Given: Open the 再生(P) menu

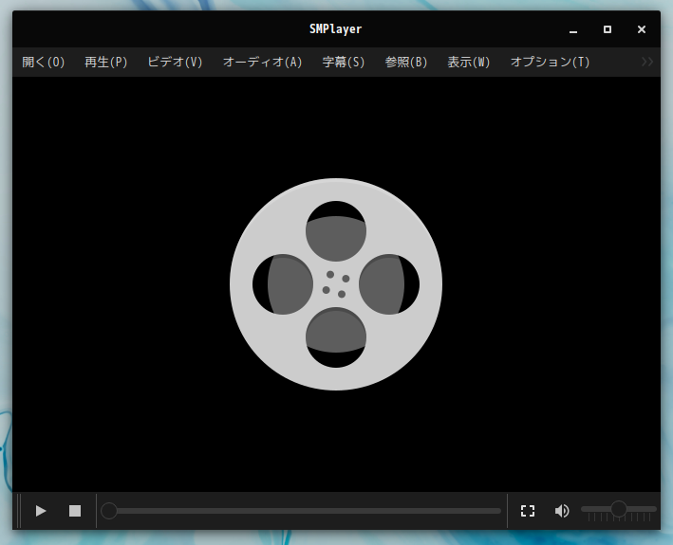Looking at the screenshot, I should point(106,63).
